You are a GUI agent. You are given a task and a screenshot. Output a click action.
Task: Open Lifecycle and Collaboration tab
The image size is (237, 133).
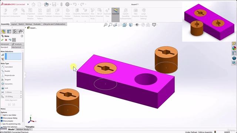(54, 24)
